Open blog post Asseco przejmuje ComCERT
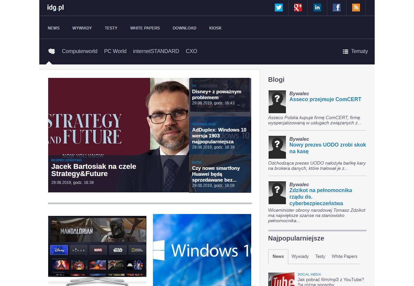Screen dimensions: 414x286 point(325,99)
